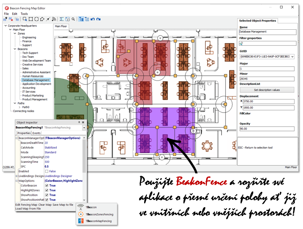Select the beacon signal tool
This screenshot has height=229, width=303.
click(x=54, y=19)
